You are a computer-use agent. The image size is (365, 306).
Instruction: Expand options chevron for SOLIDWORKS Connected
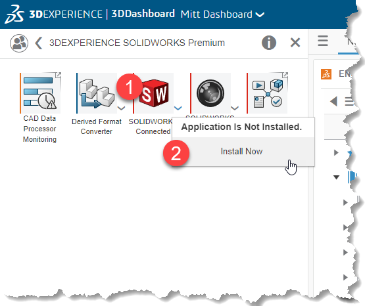(178, 108)
